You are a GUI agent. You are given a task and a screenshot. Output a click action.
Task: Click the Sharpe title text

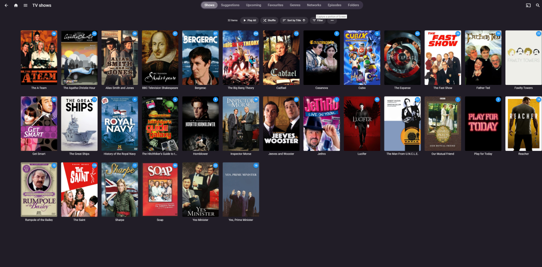point(120,220)
